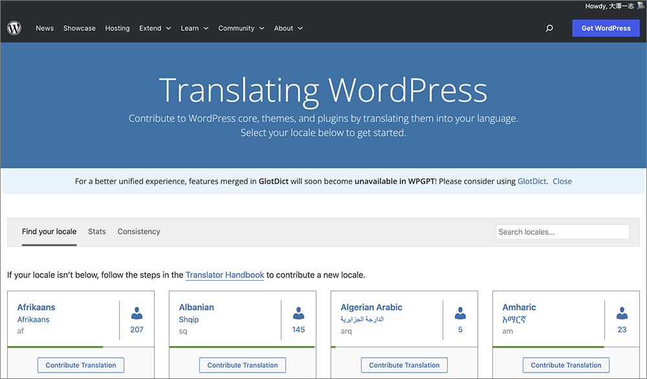Click the locale code 'sq'
This screenshot has width=647, height=379.
183,331
